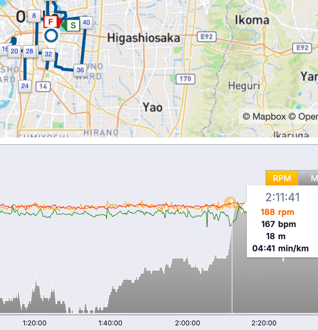This screenshot has height=330, width=318.
Task: Select the gray tab next to RPM
Action: [310, 178]
